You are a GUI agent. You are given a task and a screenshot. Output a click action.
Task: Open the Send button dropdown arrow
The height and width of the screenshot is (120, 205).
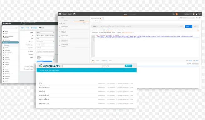191,27
